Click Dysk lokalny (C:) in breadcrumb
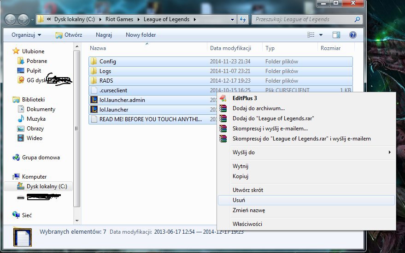Image resolution: width=405 pixels, height=253 pixels. (x=74, y=19)
